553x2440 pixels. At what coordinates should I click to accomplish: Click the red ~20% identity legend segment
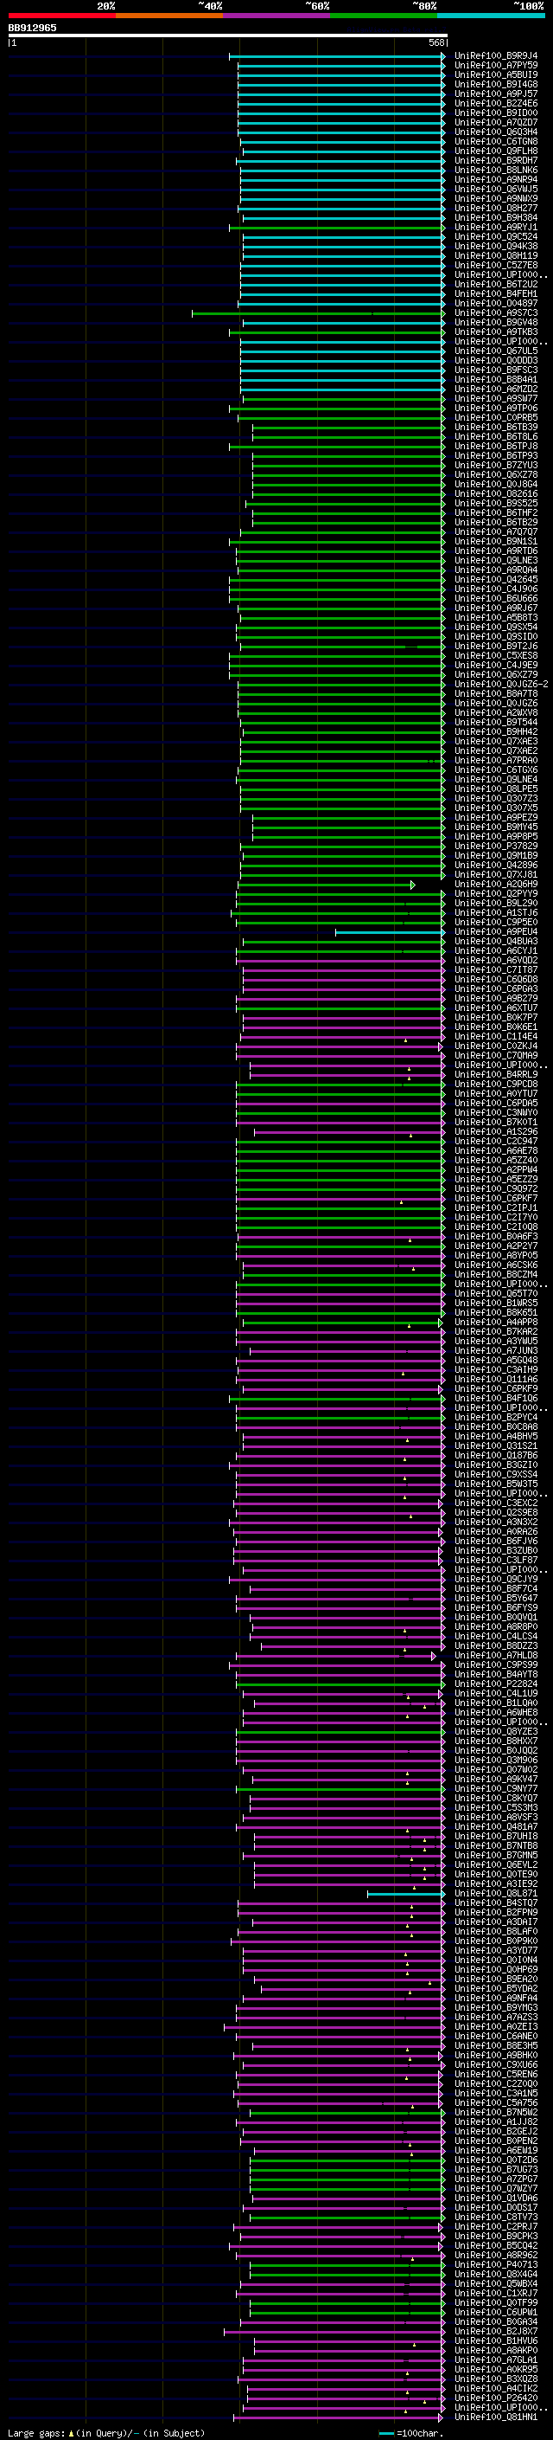[62, 16]
